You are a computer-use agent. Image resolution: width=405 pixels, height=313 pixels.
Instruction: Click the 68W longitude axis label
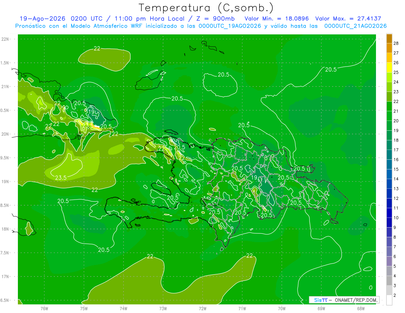click(x=361, y=309)
